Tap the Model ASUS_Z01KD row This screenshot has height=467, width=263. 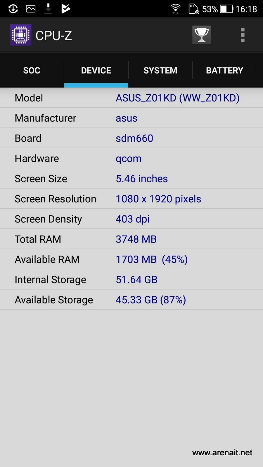131,98
